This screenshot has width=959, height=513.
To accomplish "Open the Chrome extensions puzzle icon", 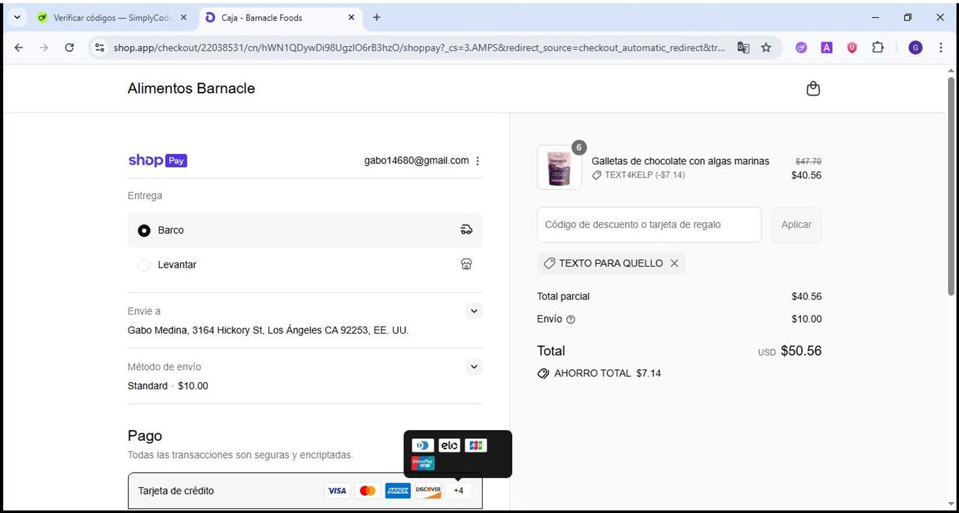I will pos(878,47).
